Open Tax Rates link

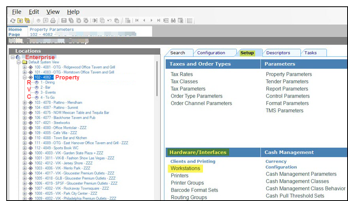point(182,74)
